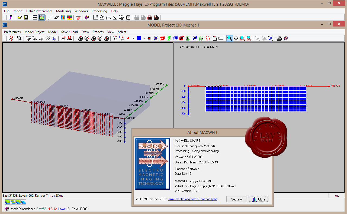
Task: Click the red M model icon
Action: coord(69,38)
